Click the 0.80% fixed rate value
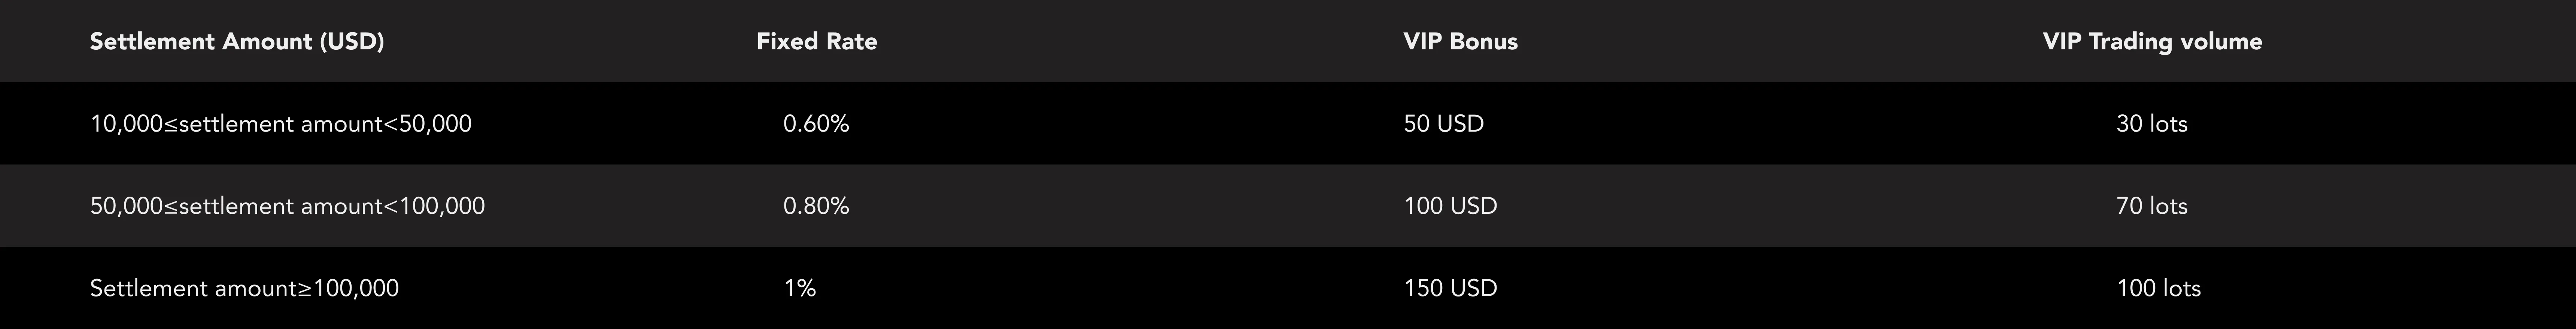 click(x=816, y=206)
